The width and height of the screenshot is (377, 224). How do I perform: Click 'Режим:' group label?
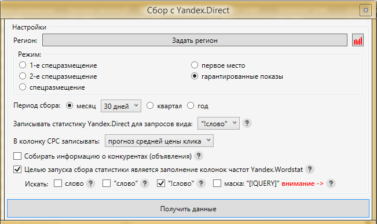pos(30,54)
